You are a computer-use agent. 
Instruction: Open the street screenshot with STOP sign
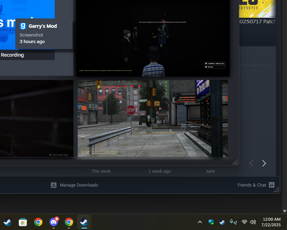153,118
